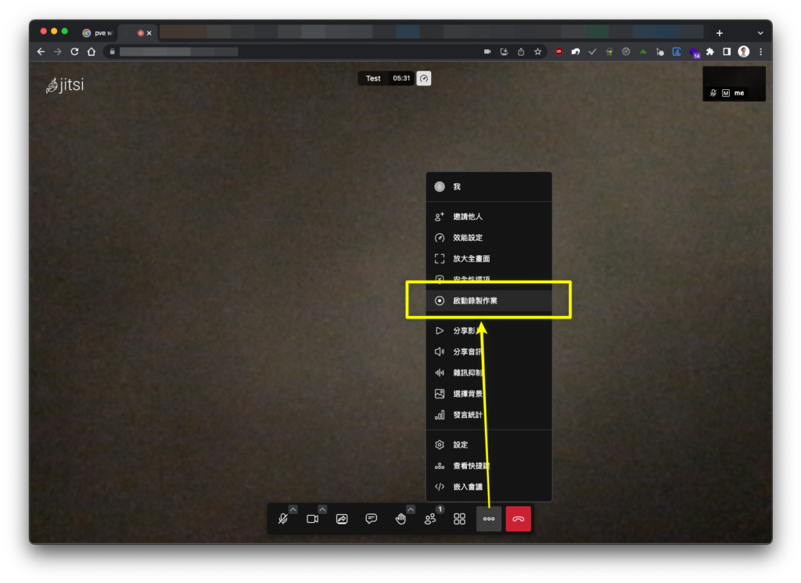Open the 我 profile entry in the menu

[x=489, y=187]
